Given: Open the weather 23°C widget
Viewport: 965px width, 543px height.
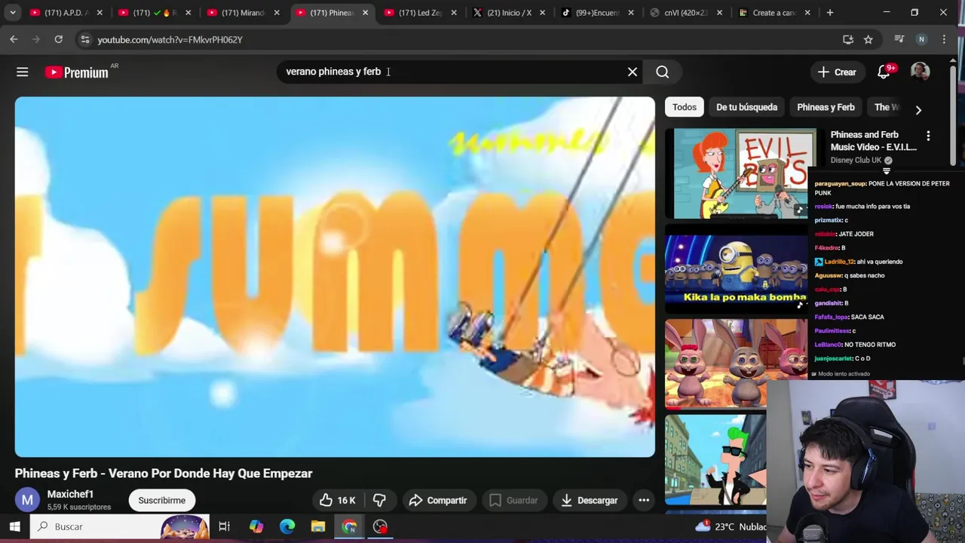Looking at the screenshot, I should click(x=730, y=526).
